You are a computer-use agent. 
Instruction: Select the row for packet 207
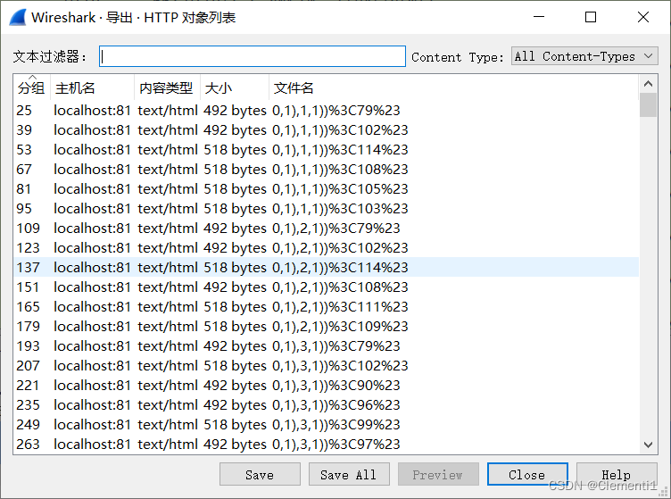pyautogui.click(x=326, y=366)
